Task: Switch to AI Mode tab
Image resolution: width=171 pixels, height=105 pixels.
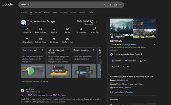Action: coord(24,13)
